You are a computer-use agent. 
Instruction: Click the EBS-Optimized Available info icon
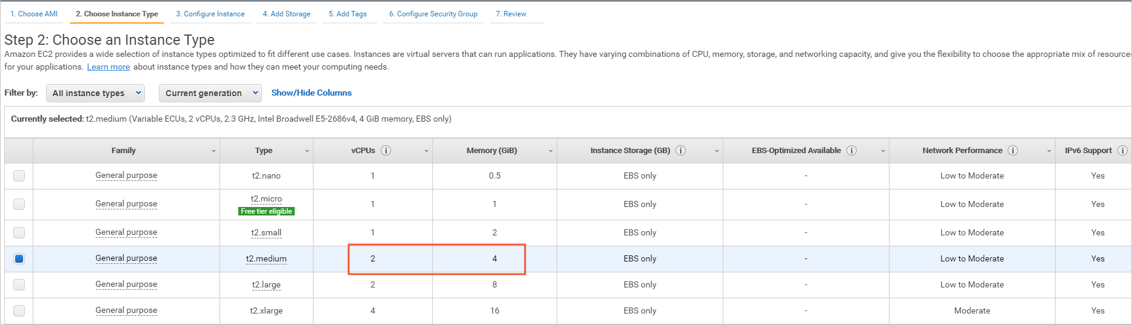point(851,151)
